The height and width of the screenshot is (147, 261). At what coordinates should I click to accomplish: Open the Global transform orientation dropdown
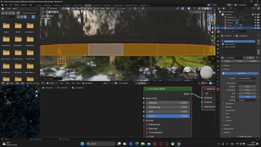123,8
